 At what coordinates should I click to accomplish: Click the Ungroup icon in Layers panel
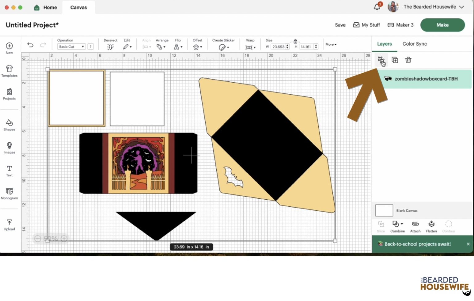381,60
